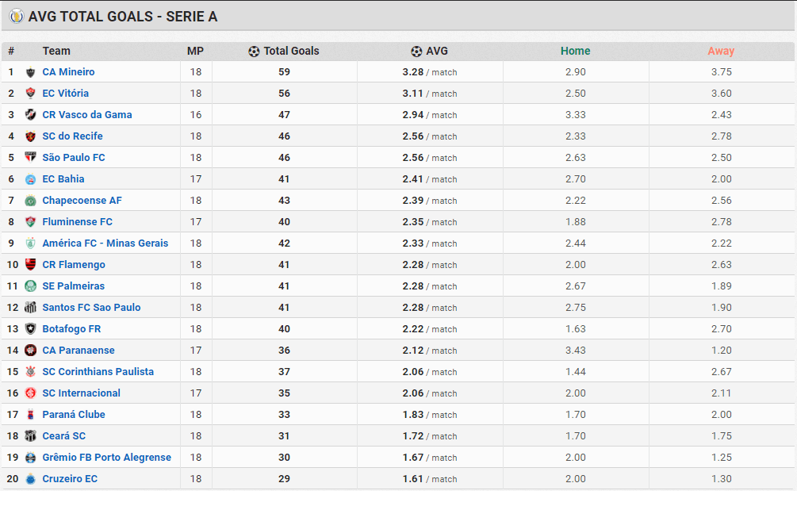Click the Paraná Clube crest icon
This screenshot has width=797, height=506.
(x=30, y=415)
